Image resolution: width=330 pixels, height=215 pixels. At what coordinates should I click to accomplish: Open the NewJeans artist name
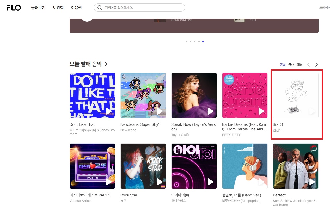(x=128, y=130)
